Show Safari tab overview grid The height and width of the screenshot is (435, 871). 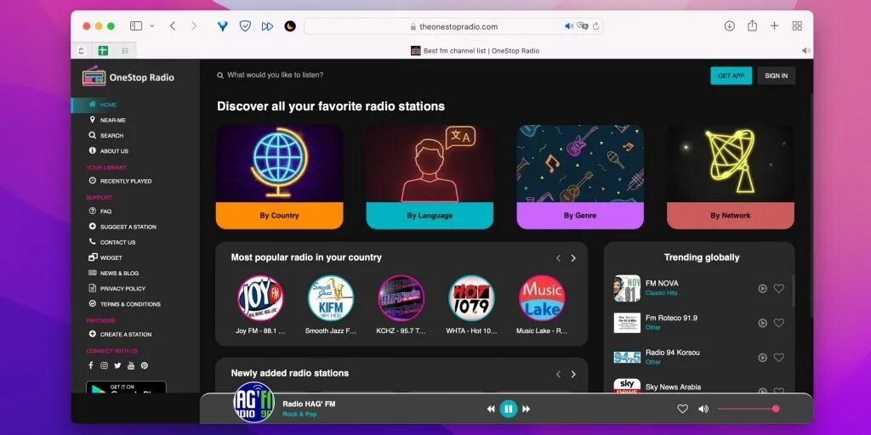click(797, 26)
